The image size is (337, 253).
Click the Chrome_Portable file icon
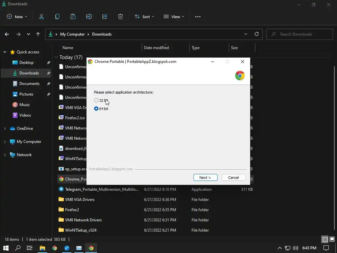click(61, 179)
